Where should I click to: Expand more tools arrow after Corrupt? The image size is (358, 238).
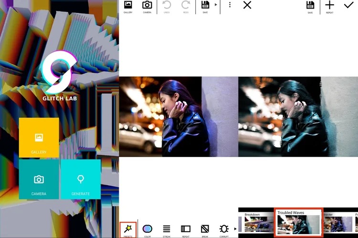tap(235, 228)
